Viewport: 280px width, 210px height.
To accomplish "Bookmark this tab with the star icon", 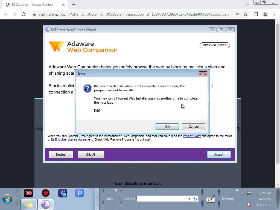I will click(246, 14).
